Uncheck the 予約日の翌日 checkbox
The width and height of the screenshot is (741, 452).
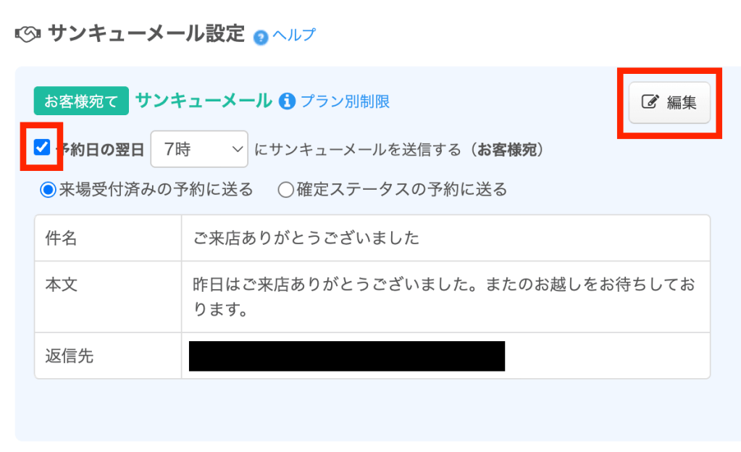click(42, 148)
